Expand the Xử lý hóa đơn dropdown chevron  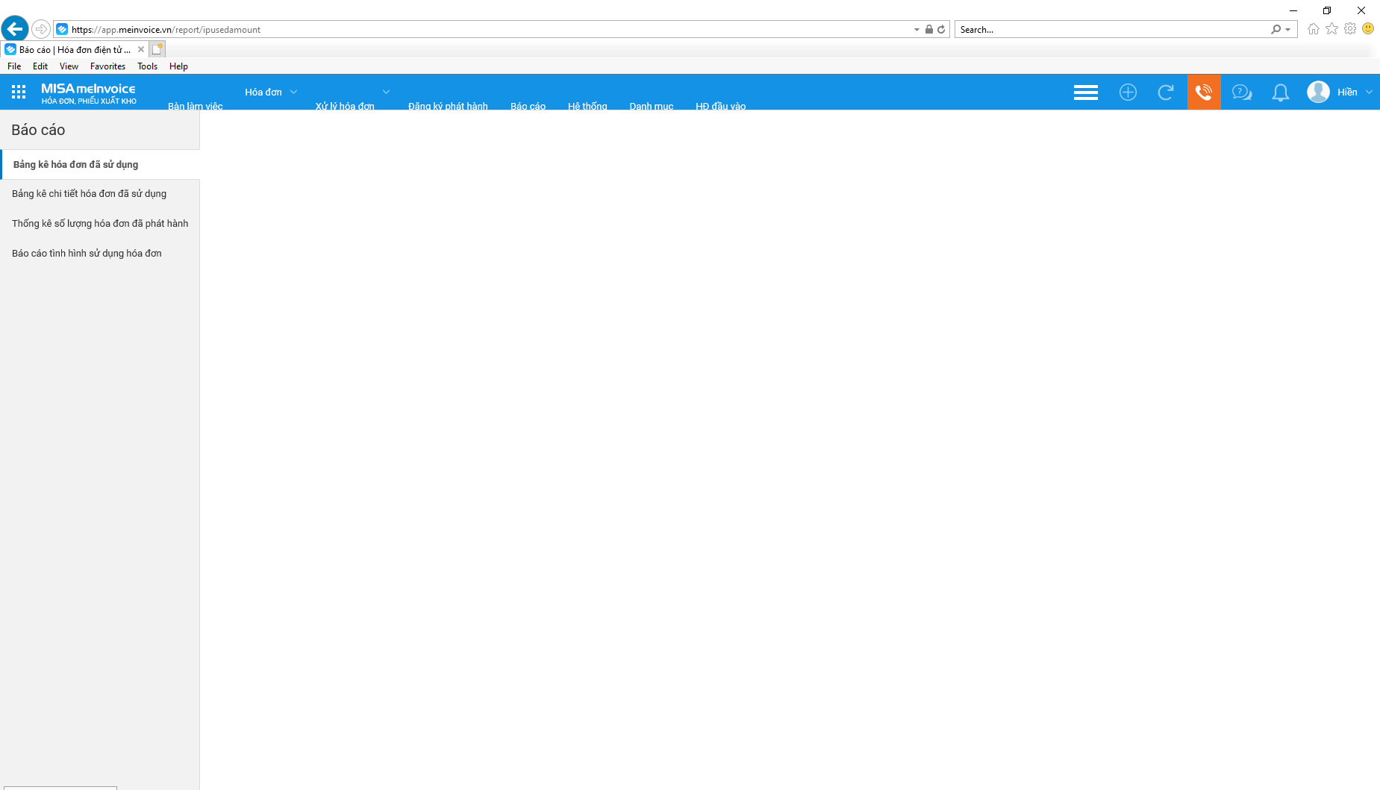tap(386, 92)
